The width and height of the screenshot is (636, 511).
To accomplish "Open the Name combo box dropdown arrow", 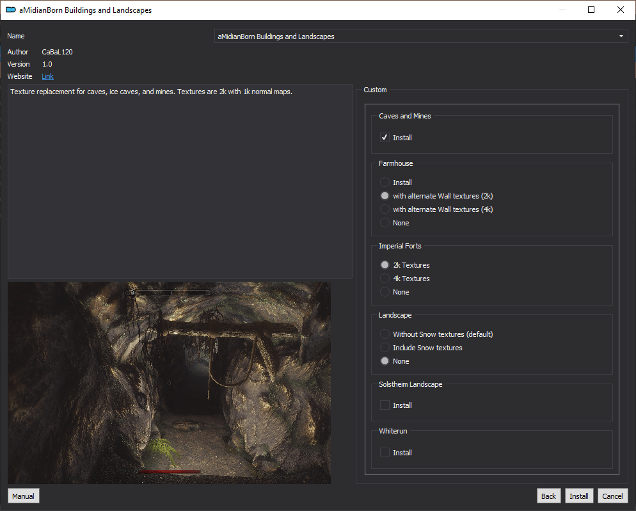I will (x=621, y=36).
